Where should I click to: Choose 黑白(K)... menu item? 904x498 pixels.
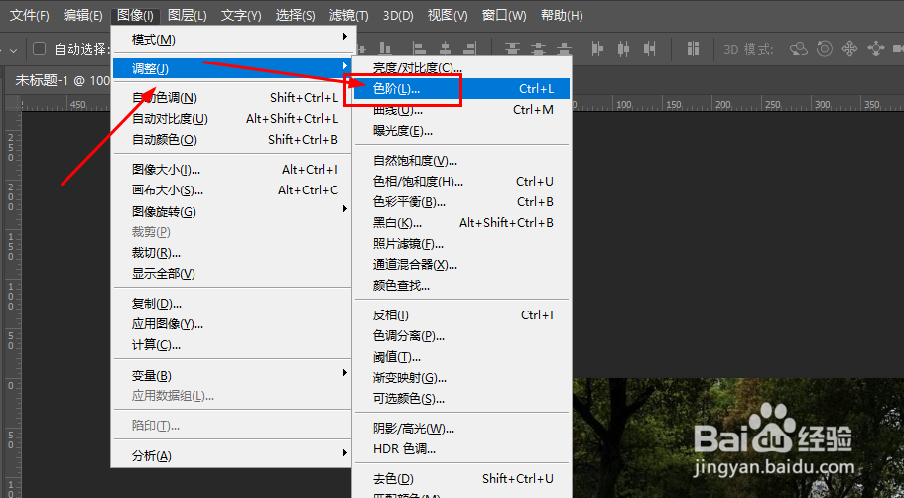click(x=461, y=223)
